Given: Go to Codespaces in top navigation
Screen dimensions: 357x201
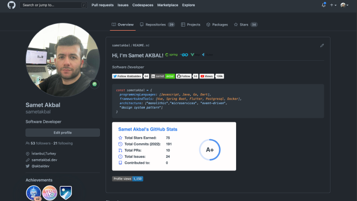Looking at the screenshot, I should (143, 5).
